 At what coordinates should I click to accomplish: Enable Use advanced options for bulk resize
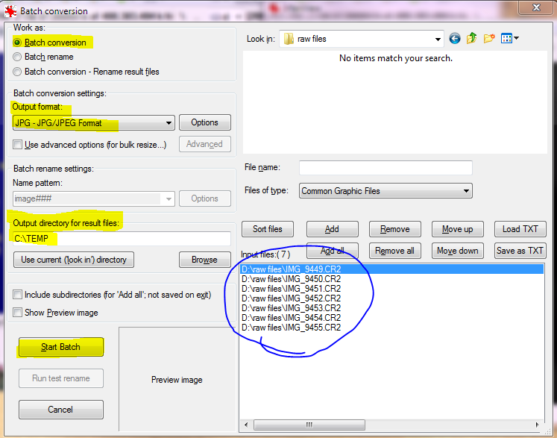17,145
